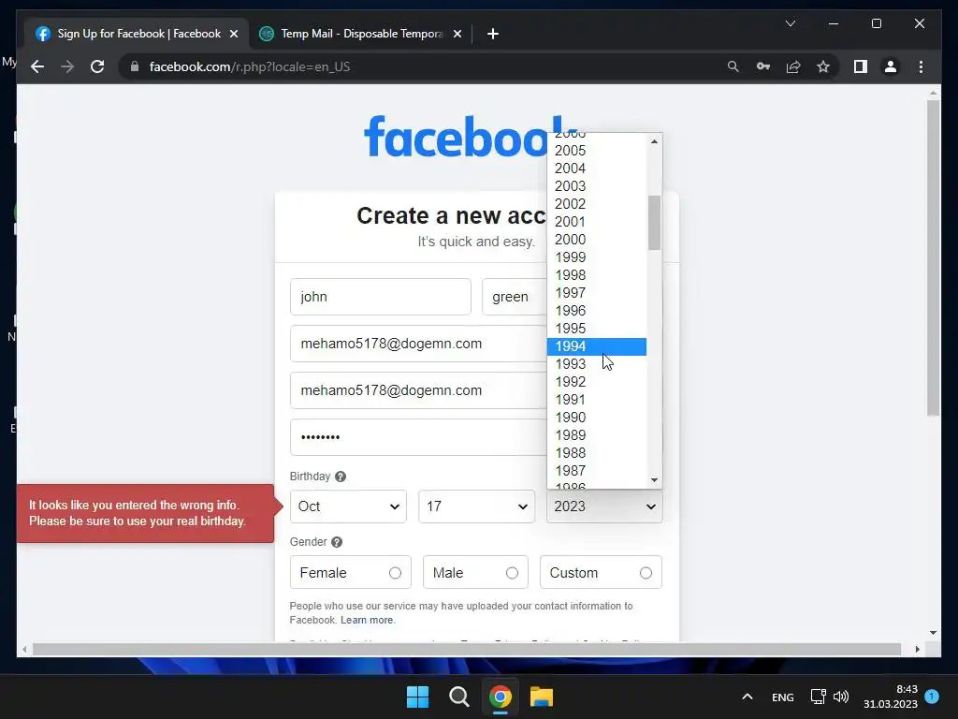The width and height of the screenshot is (958, 719).
Task: Open the notification badge
Action: 932,696
